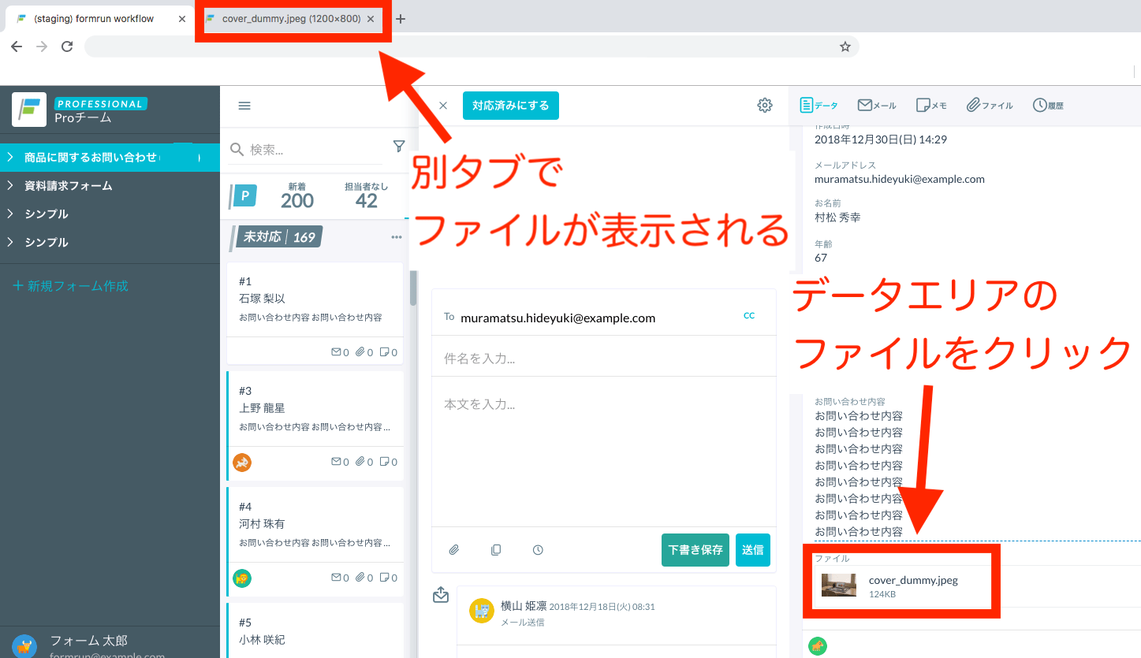Click the inbox icon beside the message history
This screenshot has height=658, width=1141.
click(441, 595)
